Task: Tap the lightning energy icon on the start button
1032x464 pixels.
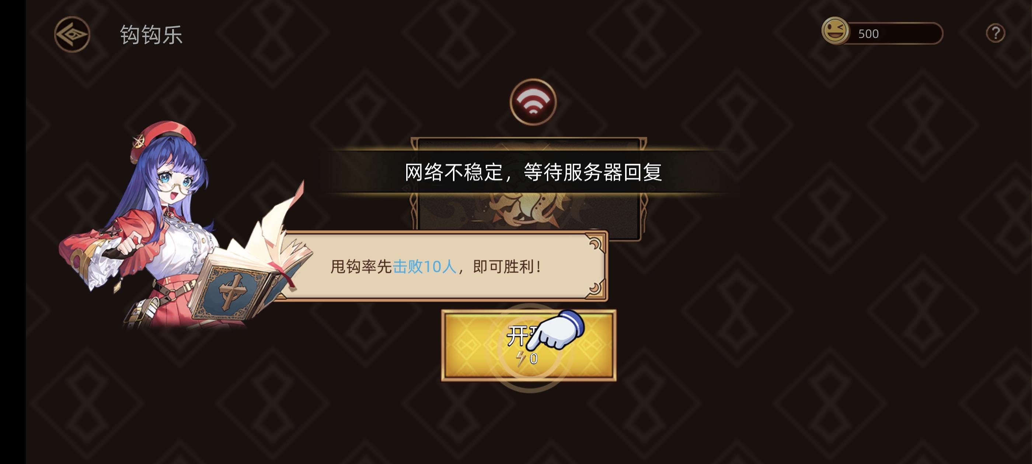Action: pos(520,359)
